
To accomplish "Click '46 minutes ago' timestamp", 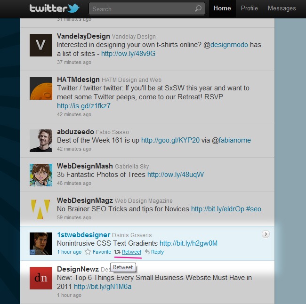I will click(x=74, y=183).
